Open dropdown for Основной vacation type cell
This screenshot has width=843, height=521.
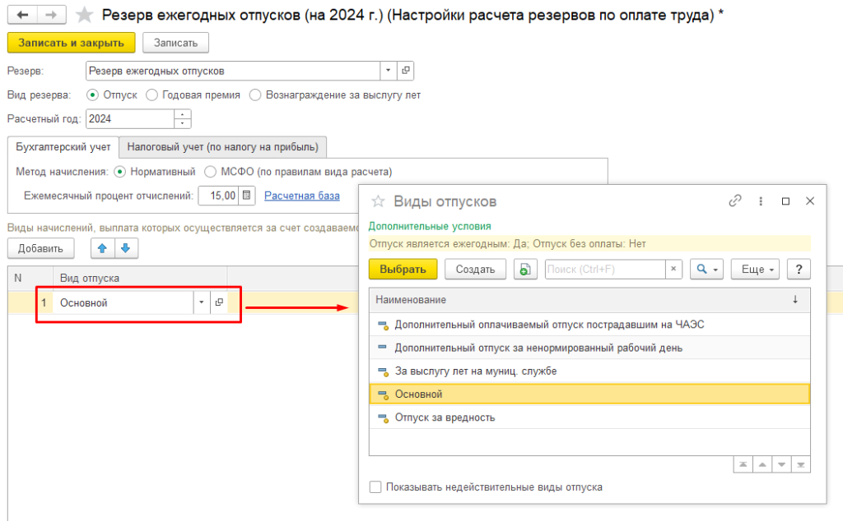pyautogui.click(x=202, y=302)
